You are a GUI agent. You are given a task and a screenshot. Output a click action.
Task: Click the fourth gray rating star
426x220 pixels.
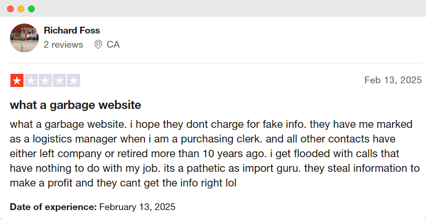click(59, 81)
